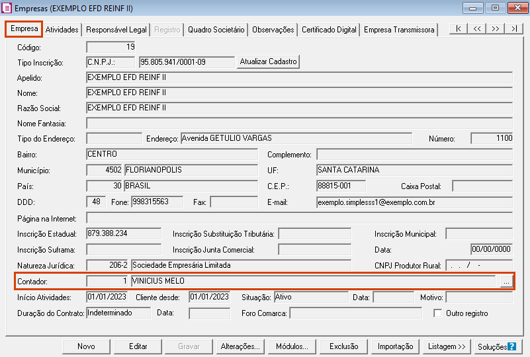The width and height of the screenshot is (530, 357).
Task: Open the application menu icon in title bar
Action: point(7,8)
